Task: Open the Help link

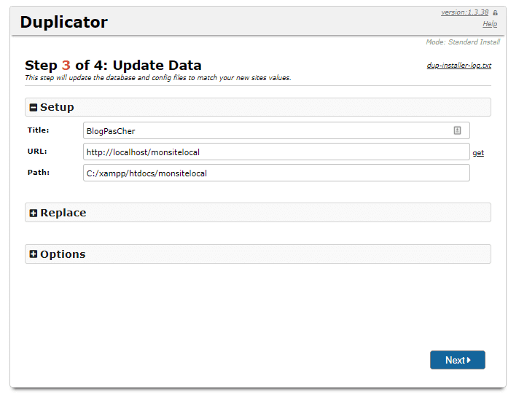Action: coord(490,24)
